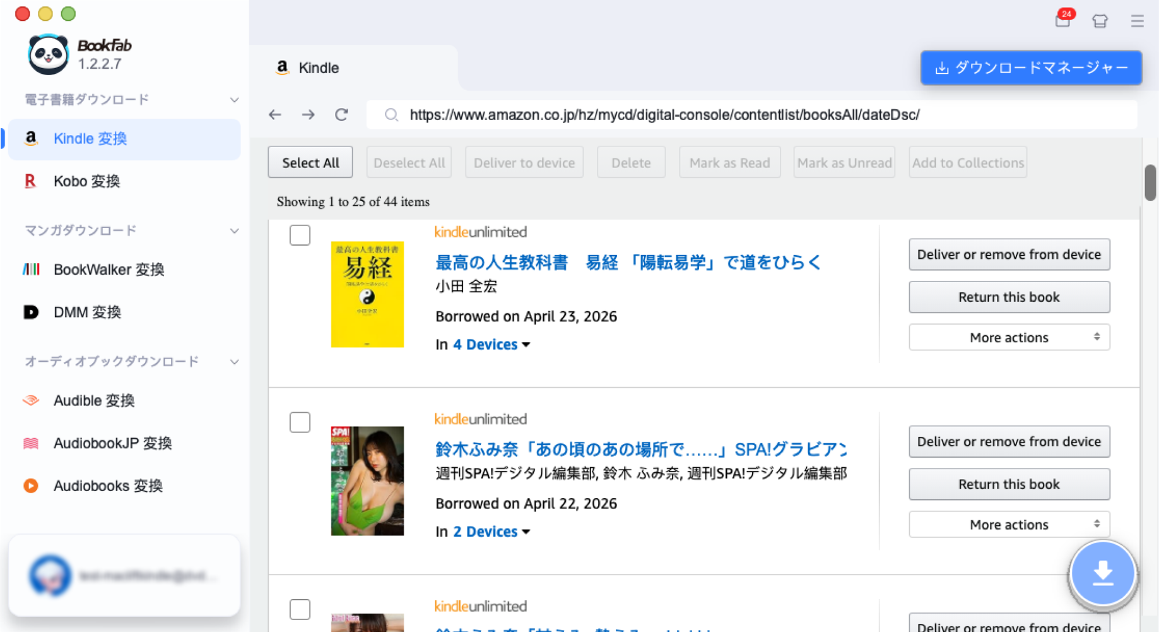Click the Delete button
This screenshot has width=1159, height=632.
(x=631, y=162)
